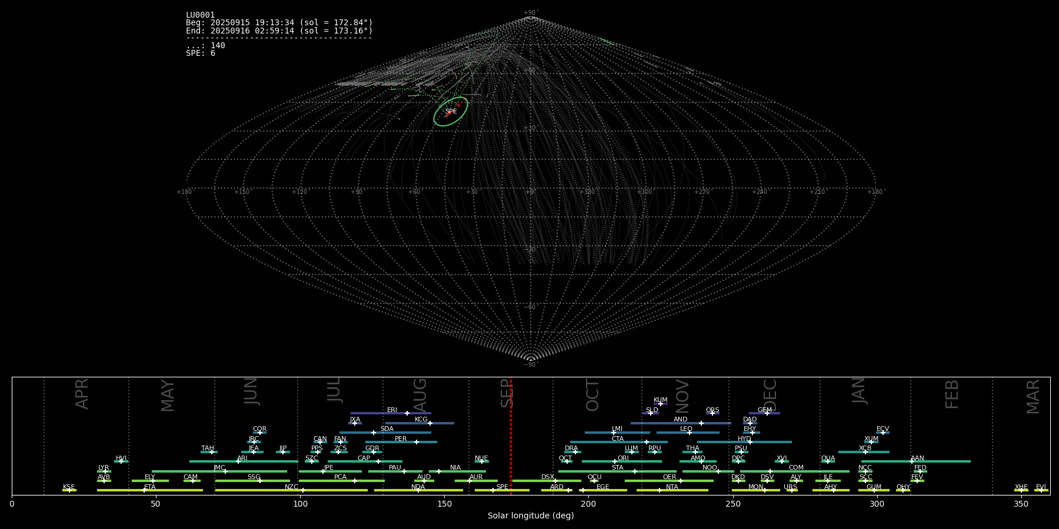Click the AUR shower label
1059x529 pixels.
(476, 477)
